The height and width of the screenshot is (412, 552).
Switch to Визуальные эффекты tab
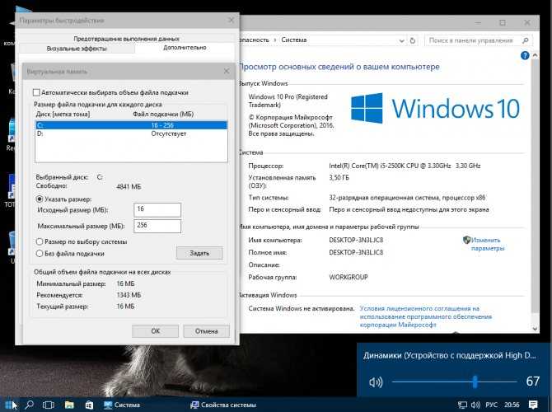[77, 49]
